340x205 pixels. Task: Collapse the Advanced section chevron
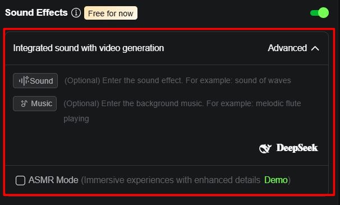315,48
